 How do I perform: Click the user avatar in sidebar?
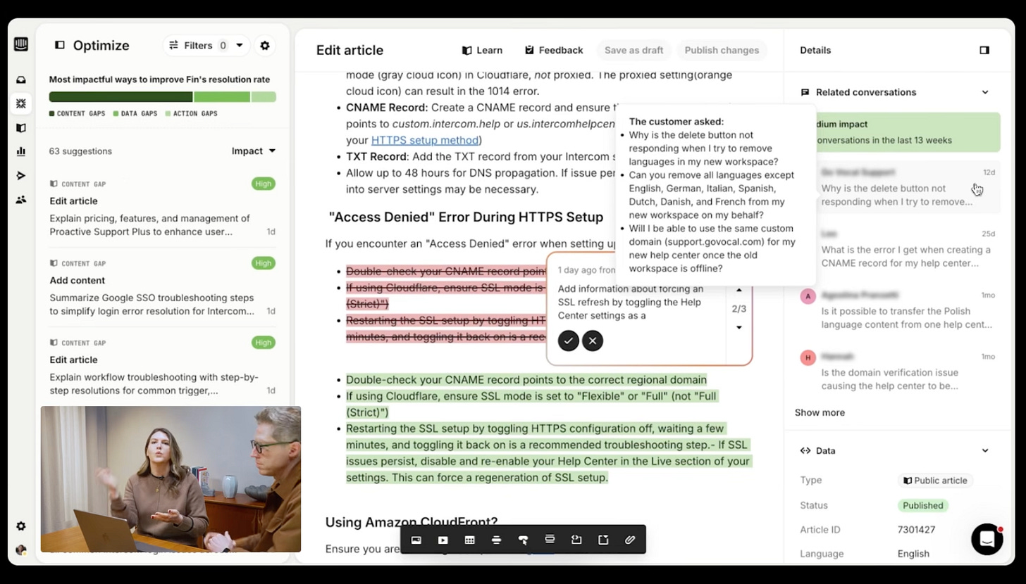pos(20,550)
